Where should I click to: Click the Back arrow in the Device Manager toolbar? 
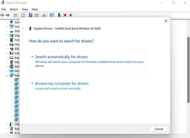point(2,15)
